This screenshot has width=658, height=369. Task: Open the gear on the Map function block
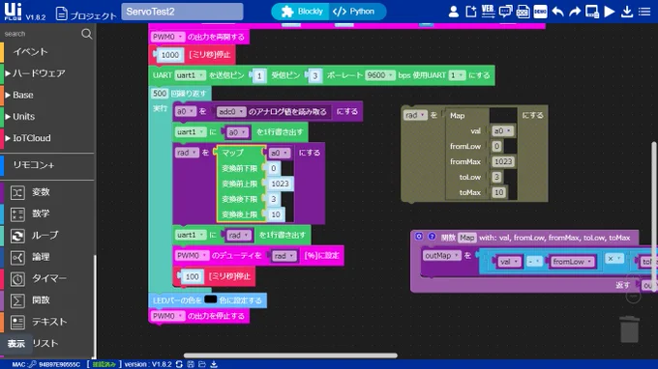tap(419, 237)
